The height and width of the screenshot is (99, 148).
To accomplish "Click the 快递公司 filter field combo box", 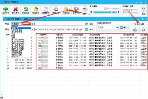I will click(21, 24).
